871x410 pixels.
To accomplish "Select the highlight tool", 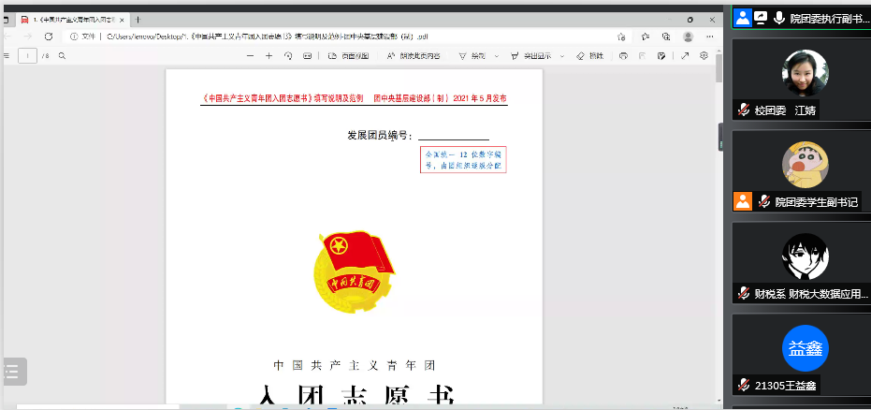I will [530, 55].
